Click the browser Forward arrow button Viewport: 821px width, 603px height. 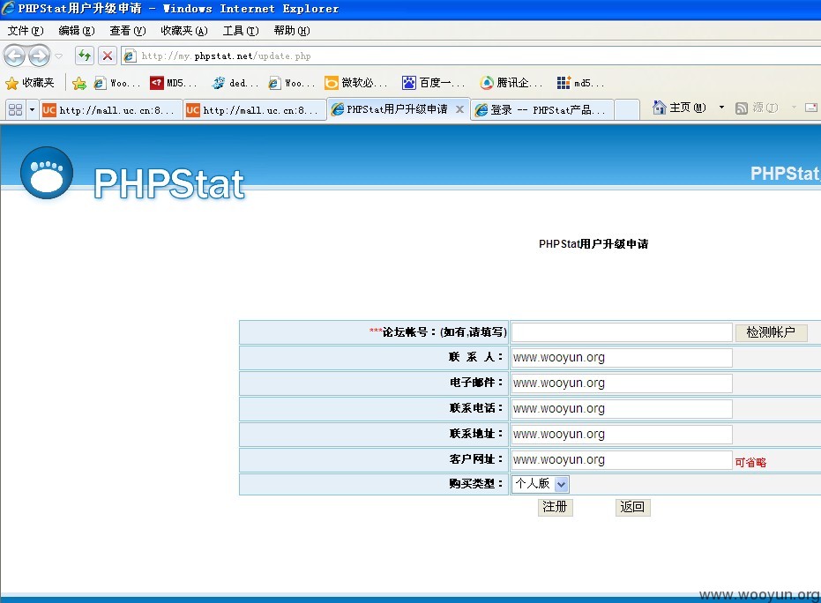pos(40,56)
